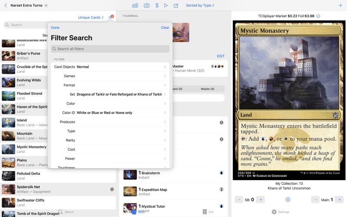347x217 pixels.
Task: Open Expedition Map card in deck list
Action: pos(174,191)
